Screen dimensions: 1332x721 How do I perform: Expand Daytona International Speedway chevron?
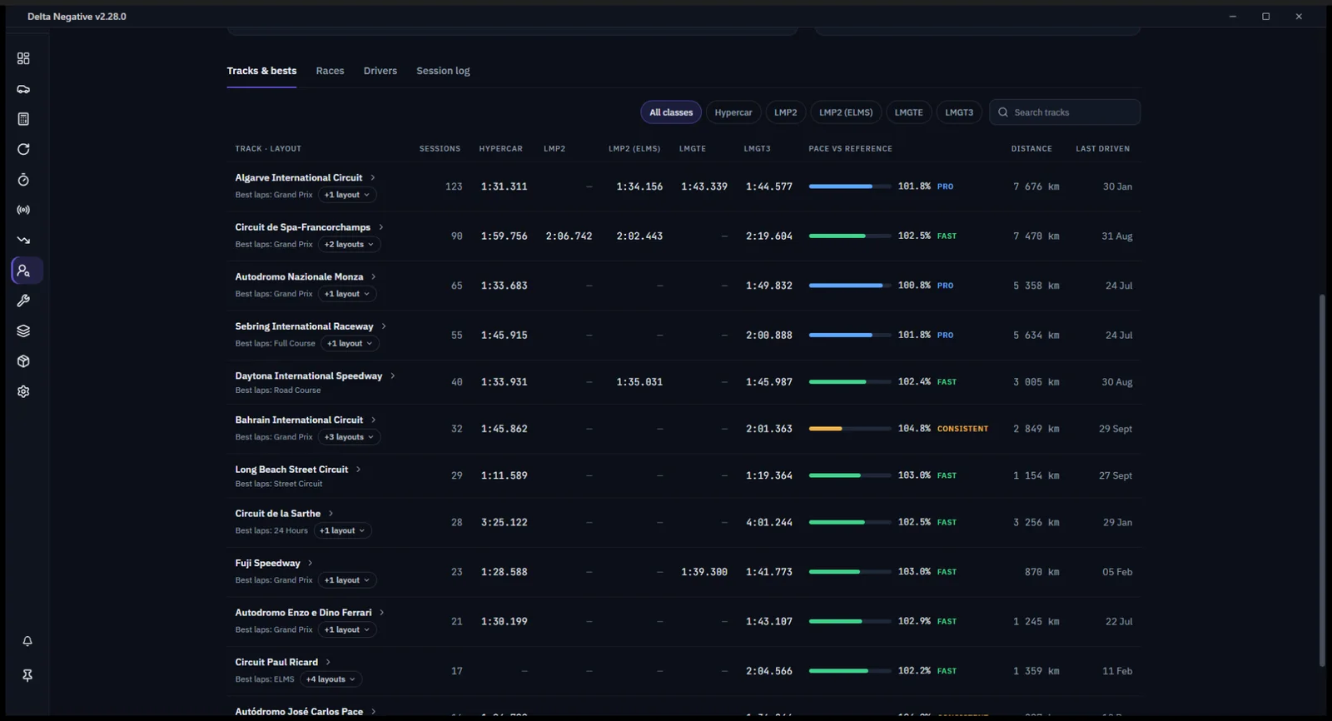tap(393, 376)
